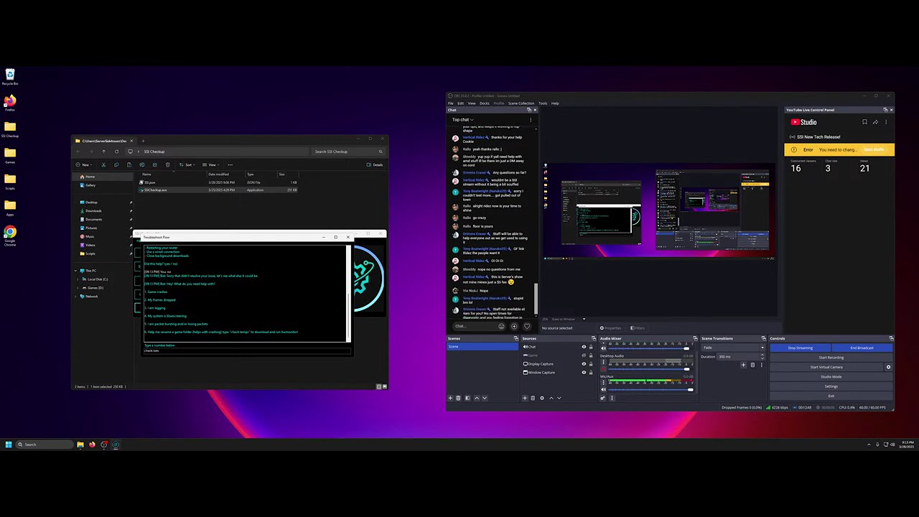Add a scene transition with plus icon

[743, 365]
